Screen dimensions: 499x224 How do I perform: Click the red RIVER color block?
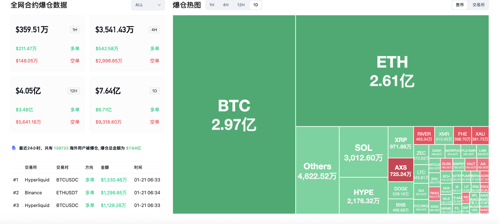[x=424, y=136]
